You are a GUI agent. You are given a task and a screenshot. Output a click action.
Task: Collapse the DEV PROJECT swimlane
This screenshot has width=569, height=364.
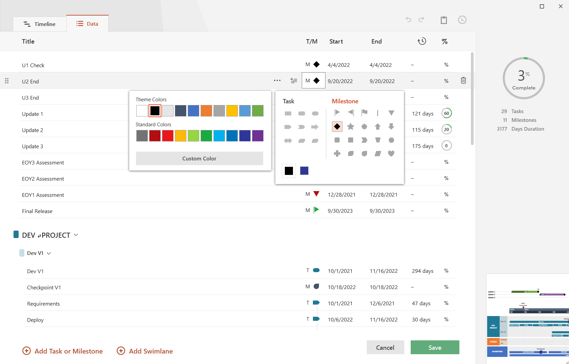tap(76, 235)
